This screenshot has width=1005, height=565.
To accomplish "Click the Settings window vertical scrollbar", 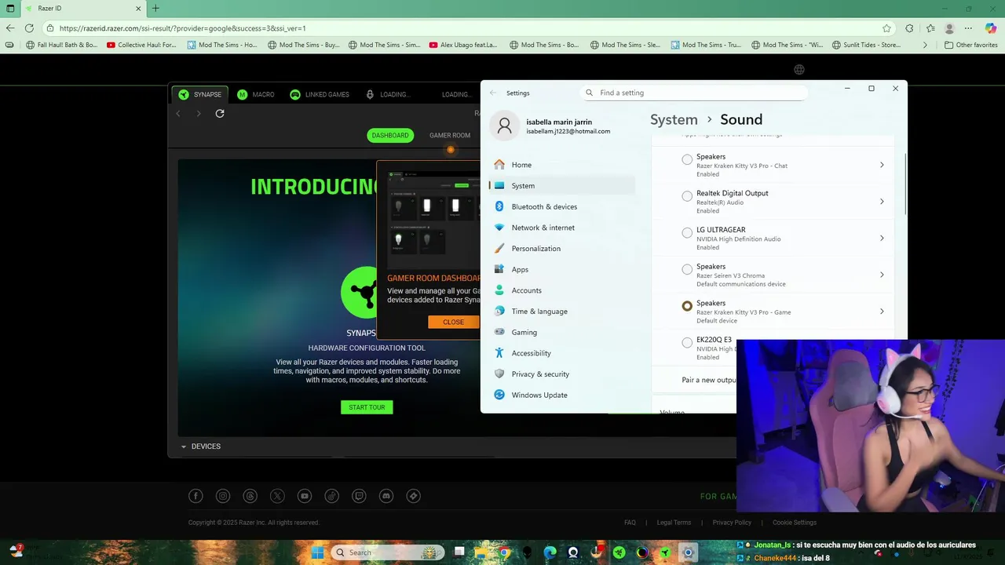I will [x=904, y=184].
